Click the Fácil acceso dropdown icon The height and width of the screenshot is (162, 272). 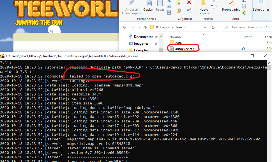point(214,6)
